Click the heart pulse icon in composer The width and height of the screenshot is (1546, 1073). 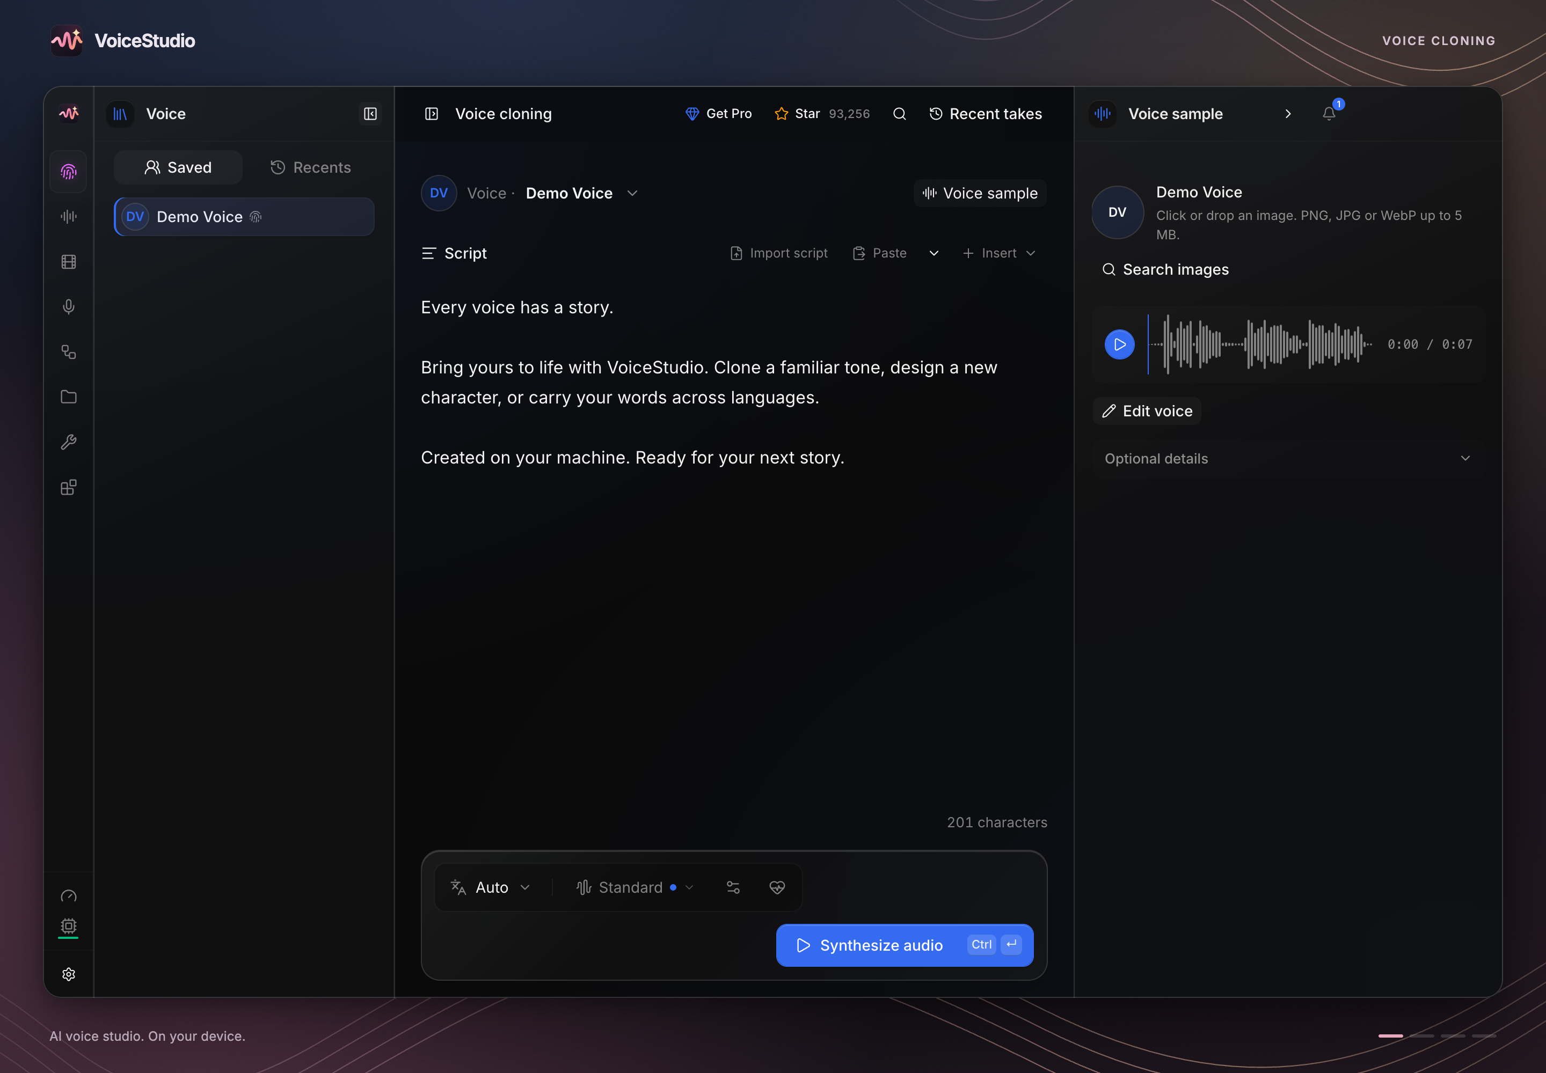(777, 887)
